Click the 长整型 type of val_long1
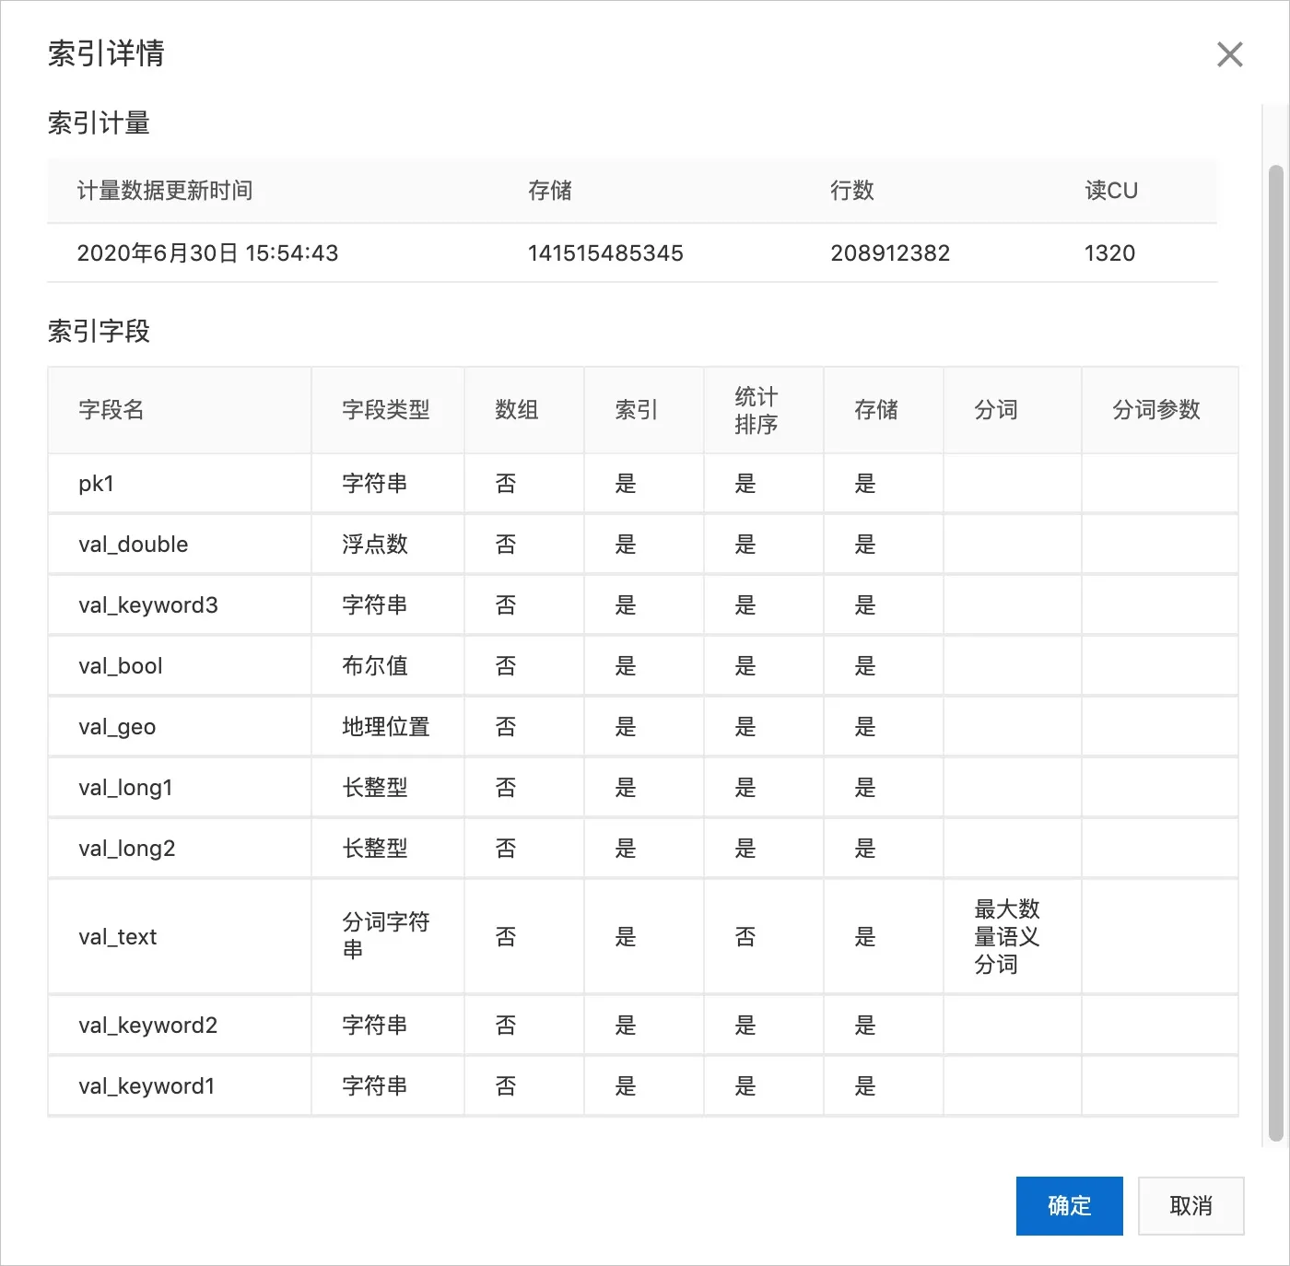Viewport: 1290px width, 1266px height. point(375,788)
